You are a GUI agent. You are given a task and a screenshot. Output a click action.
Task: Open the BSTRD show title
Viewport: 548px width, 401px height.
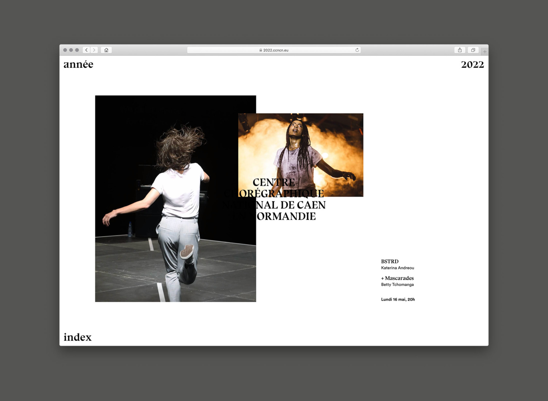point(390,261)
